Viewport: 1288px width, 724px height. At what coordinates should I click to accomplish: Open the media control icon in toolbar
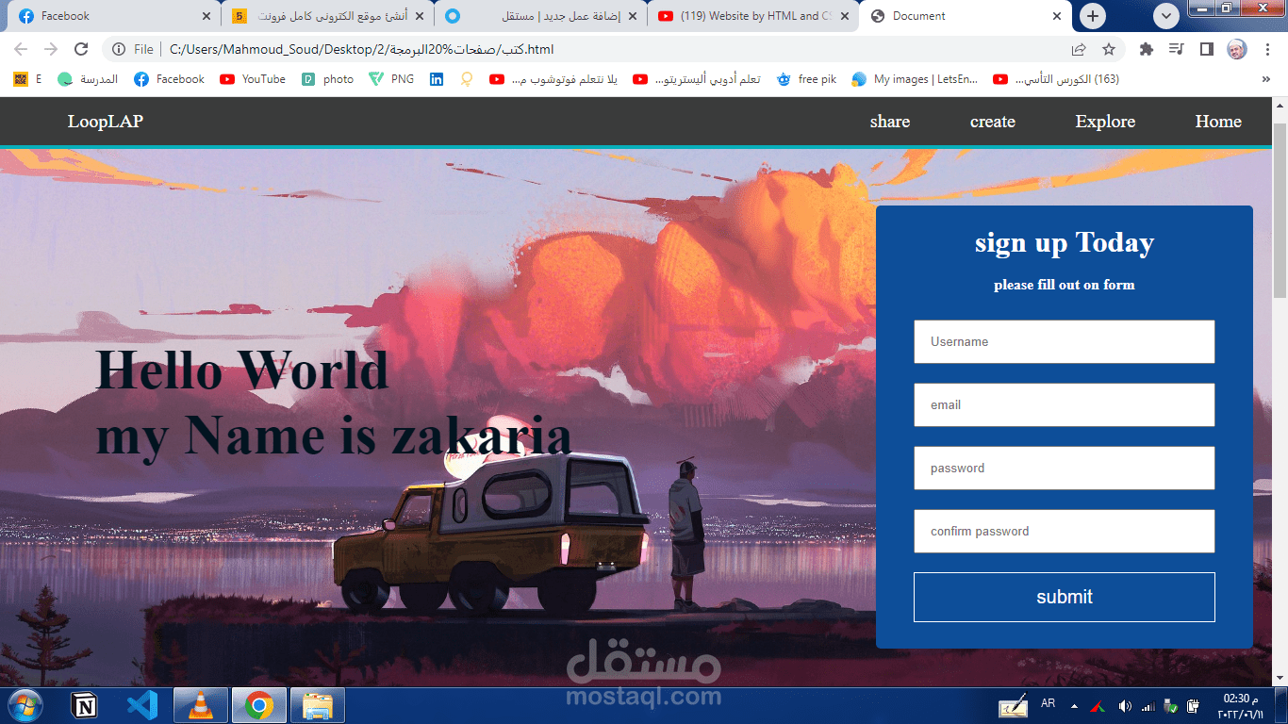point(1176,49)
